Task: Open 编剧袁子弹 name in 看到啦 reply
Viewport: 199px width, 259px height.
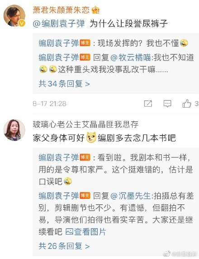Action: 59,157
